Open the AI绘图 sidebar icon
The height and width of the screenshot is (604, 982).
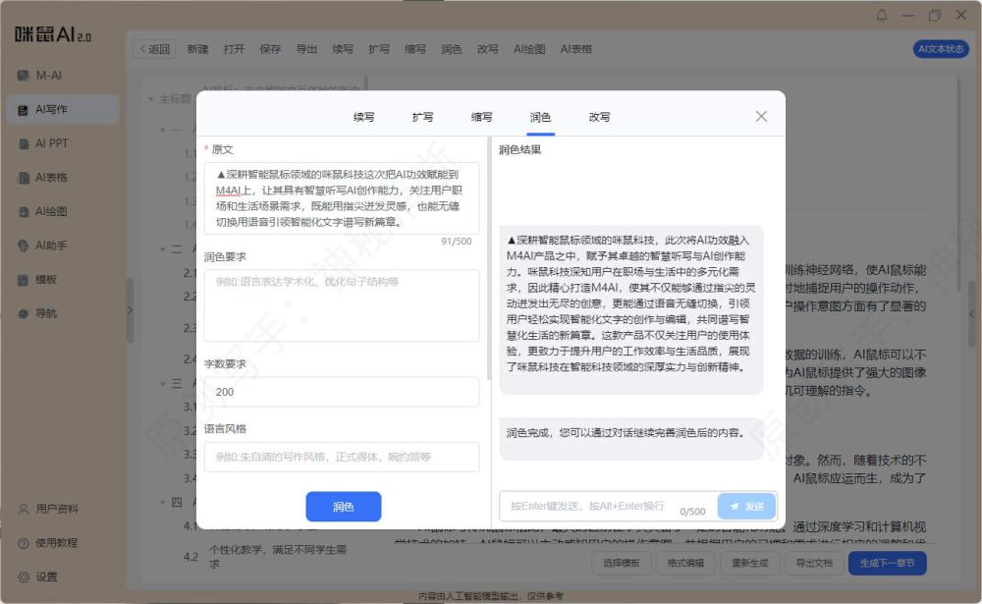24,212
